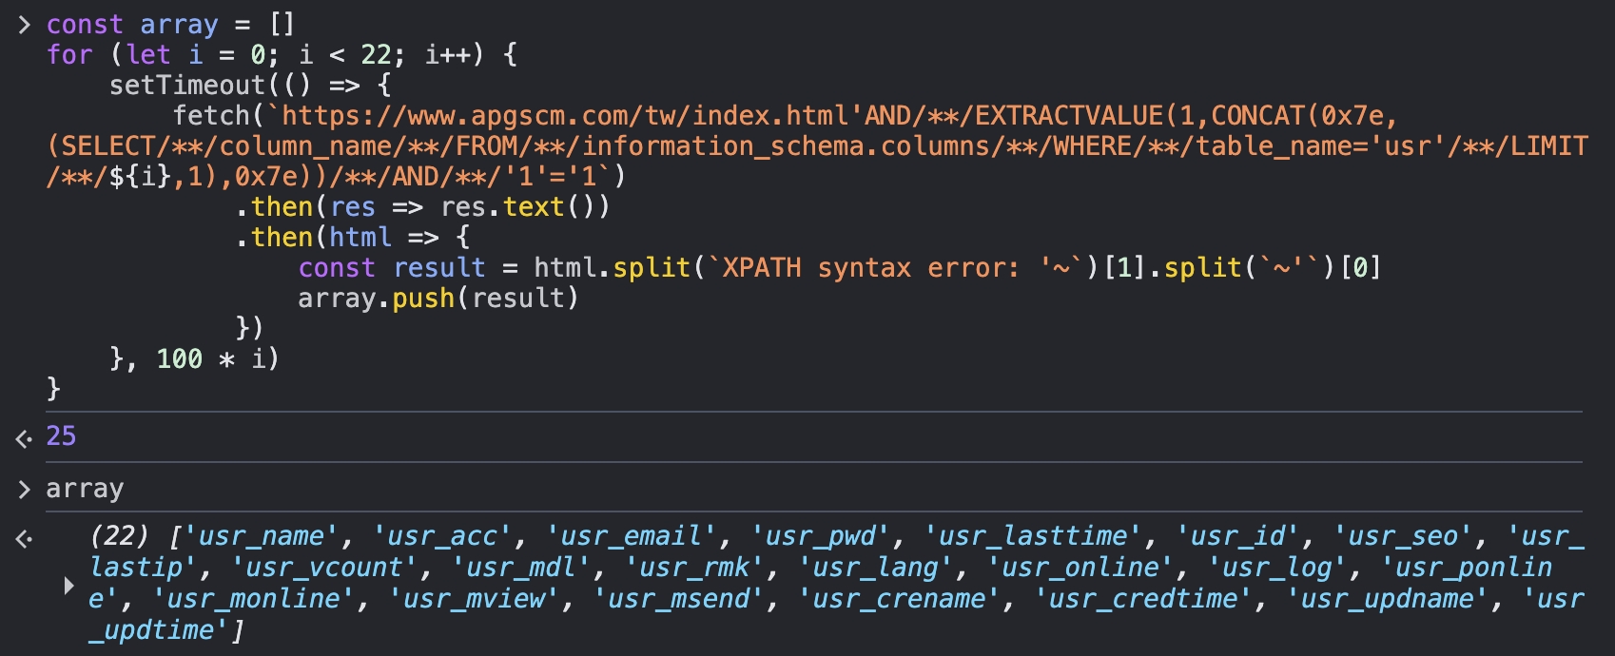Image resolution: width=1615 pixels, height=656 pixels.
Task: Click the 'usr_acc' array value
Action: pos(442,536)
